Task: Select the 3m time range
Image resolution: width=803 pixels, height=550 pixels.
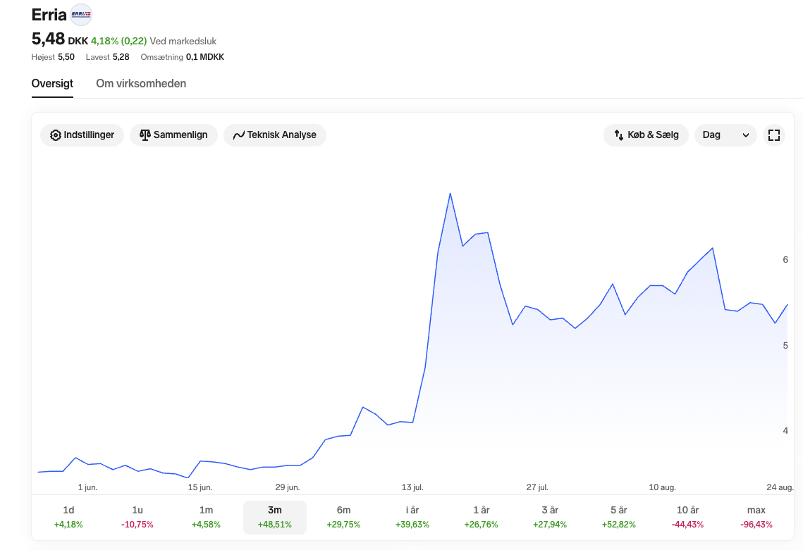Action: pos(275,518)
